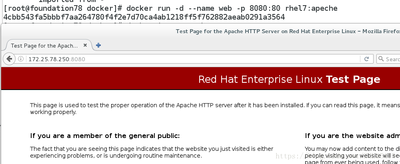Image resolution: width=400 pixels, height=164 pixels.
Task: Click the container ID hash line in the terminal
Action: pos(144,17)
